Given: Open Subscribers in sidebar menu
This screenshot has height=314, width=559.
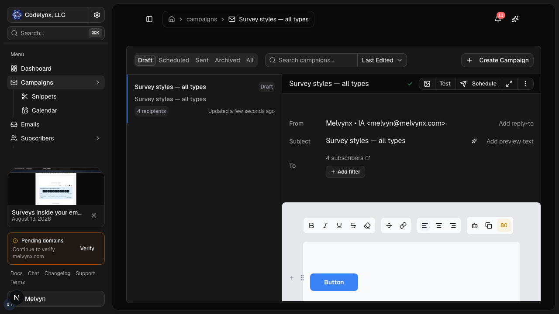Looking at the screenshot, I should point(56,138).
